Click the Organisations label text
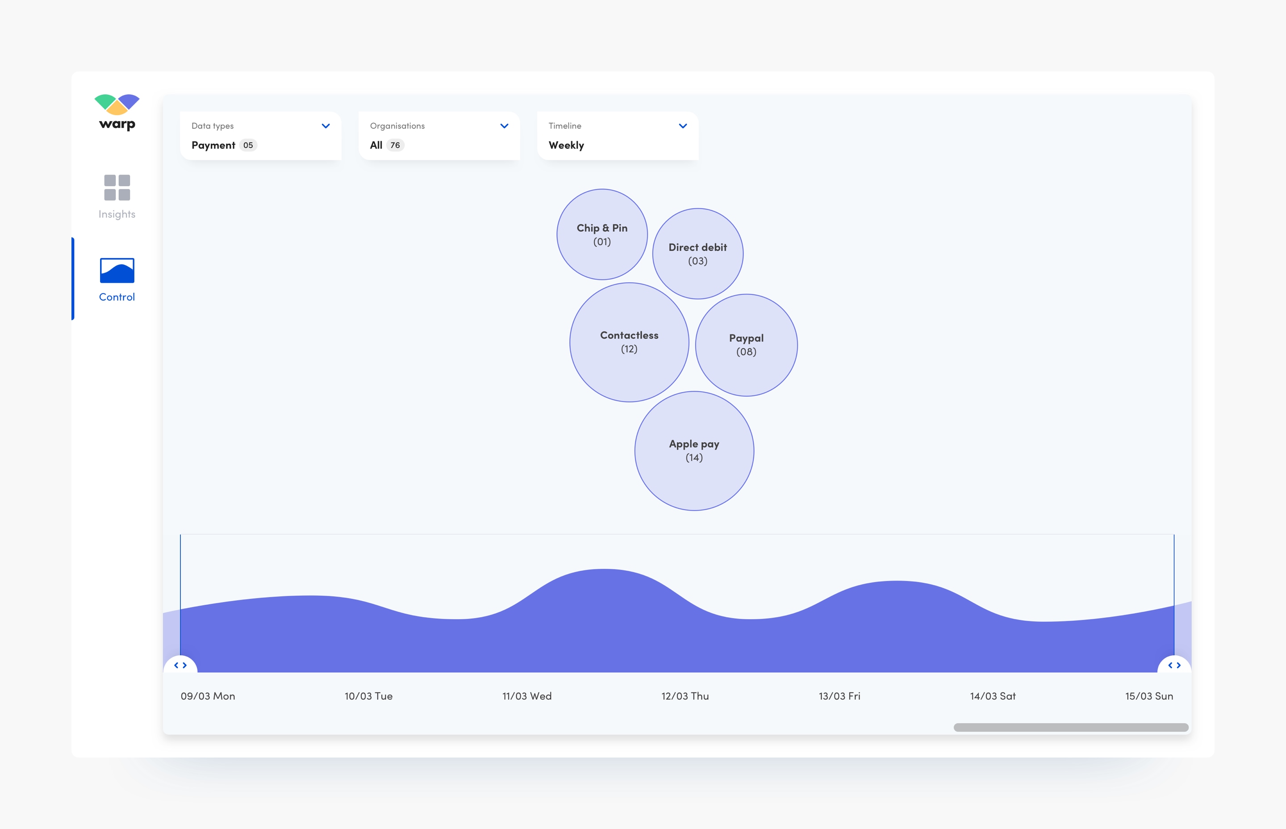This screenshot has width=1286, height=829. 397,126
